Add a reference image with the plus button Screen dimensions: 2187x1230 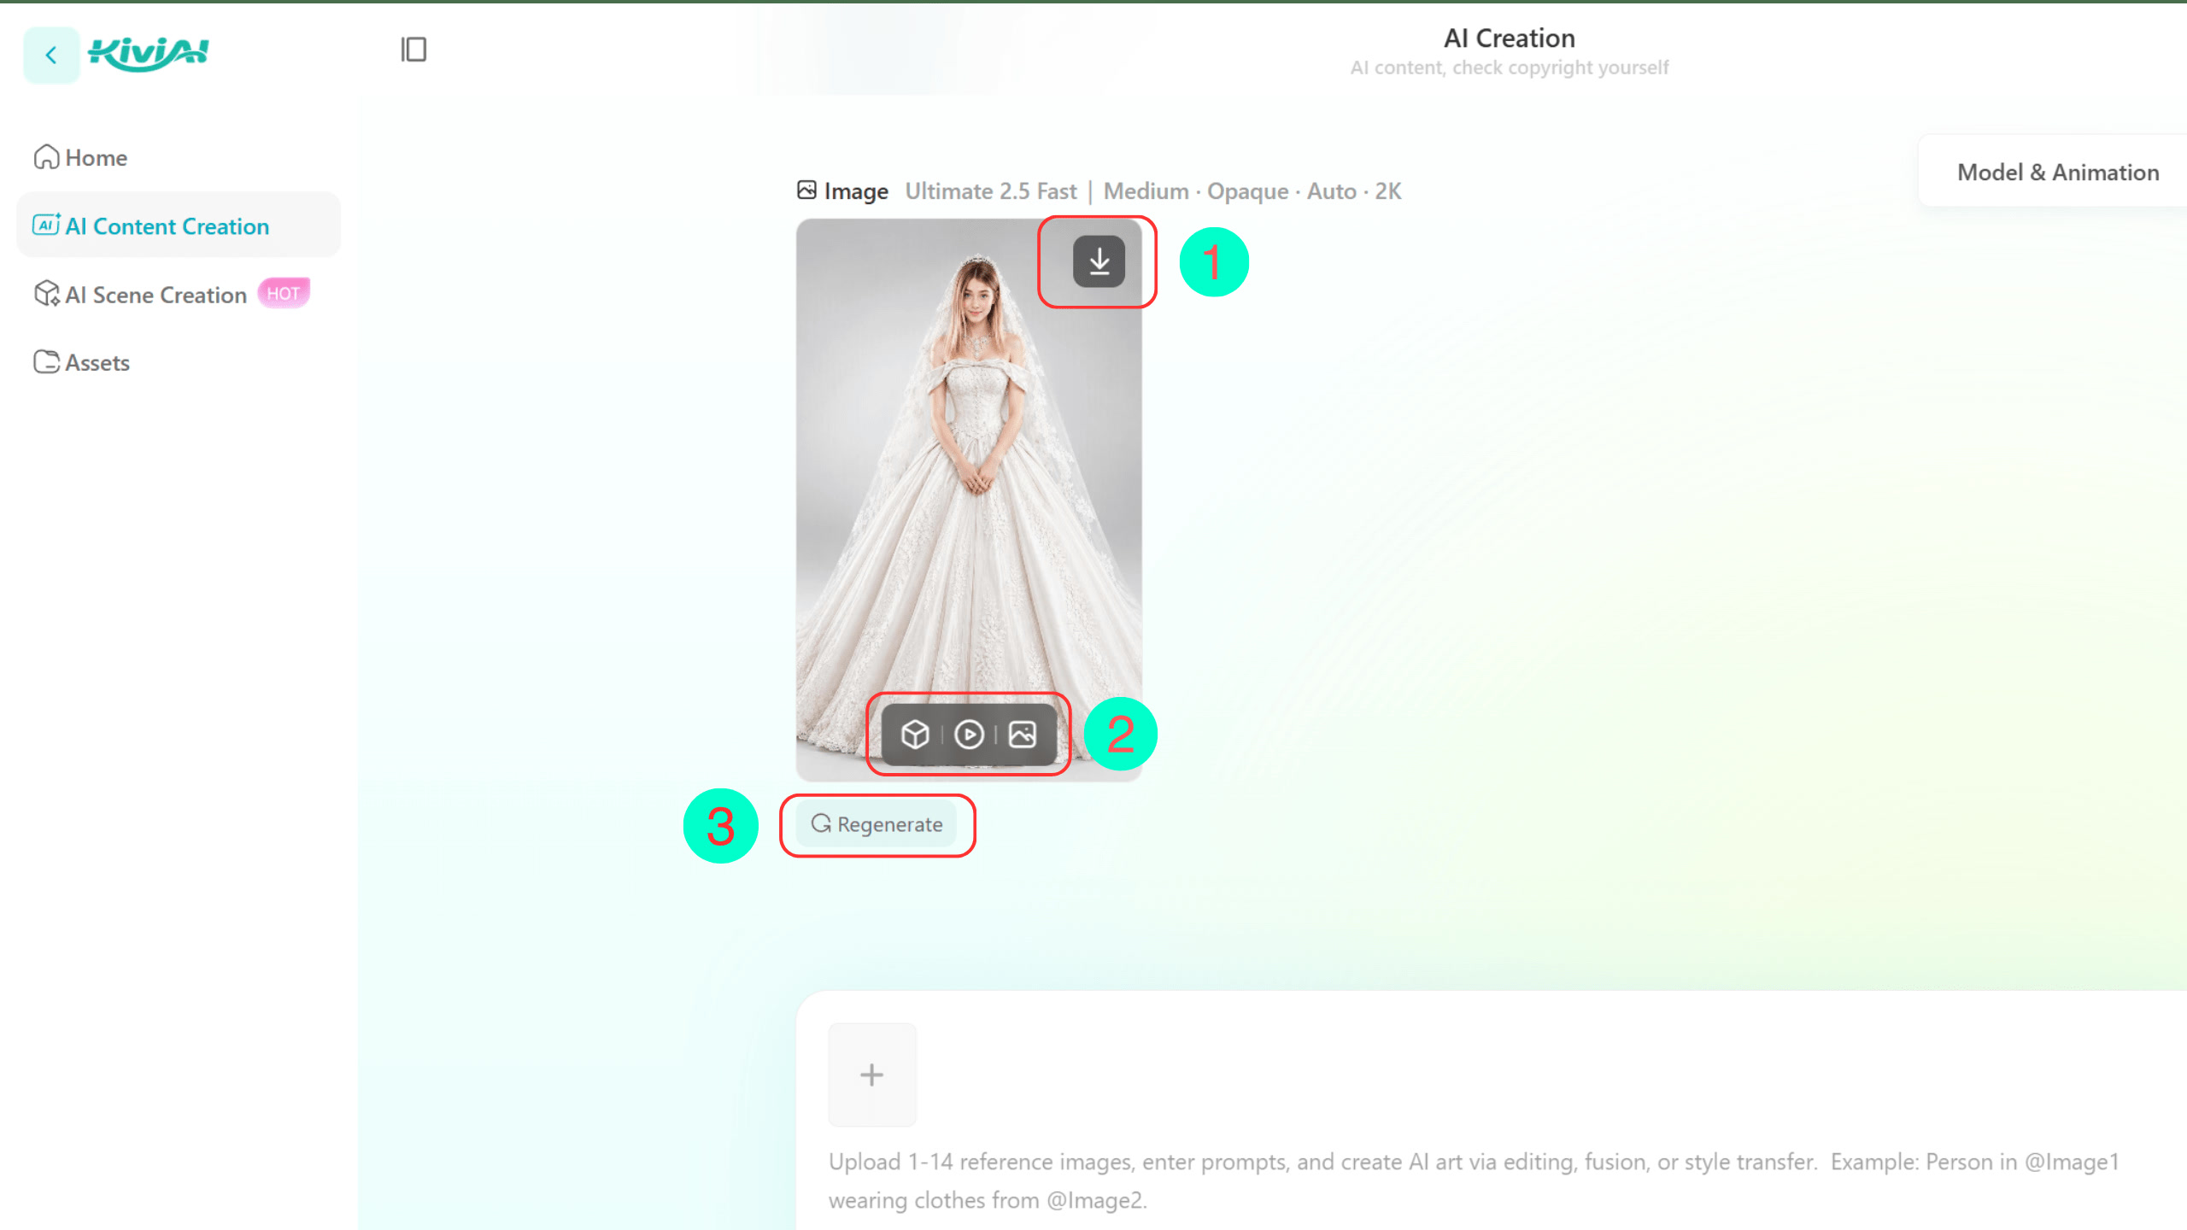click(x=871, y=1075)
